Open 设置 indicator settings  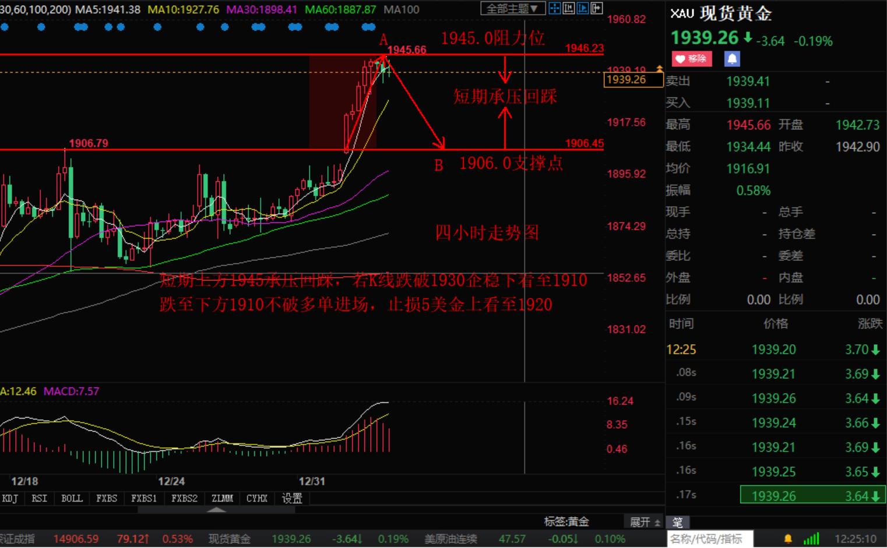[291, 498]
